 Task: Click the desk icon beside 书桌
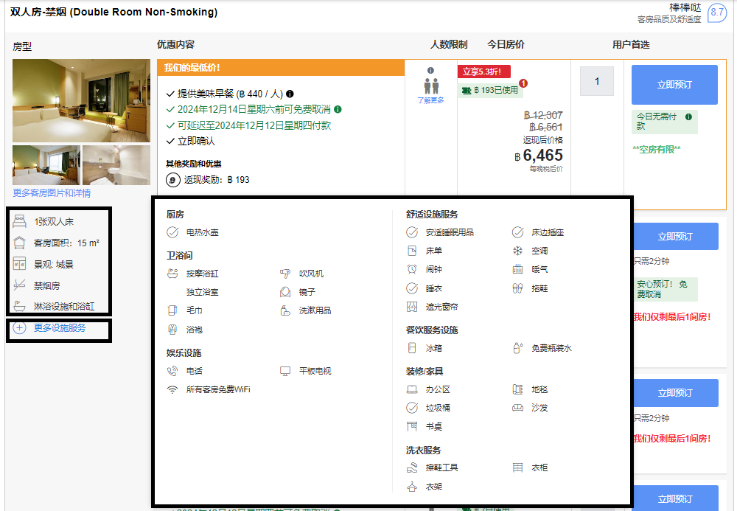point(412,426)
